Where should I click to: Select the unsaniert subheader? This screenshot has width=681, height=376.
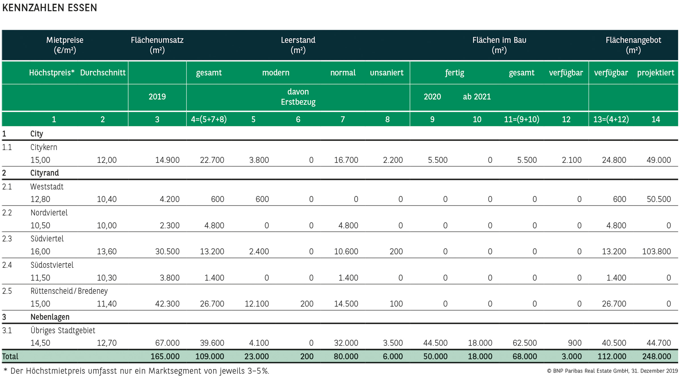pyautogui.click(x=386, y=73)
